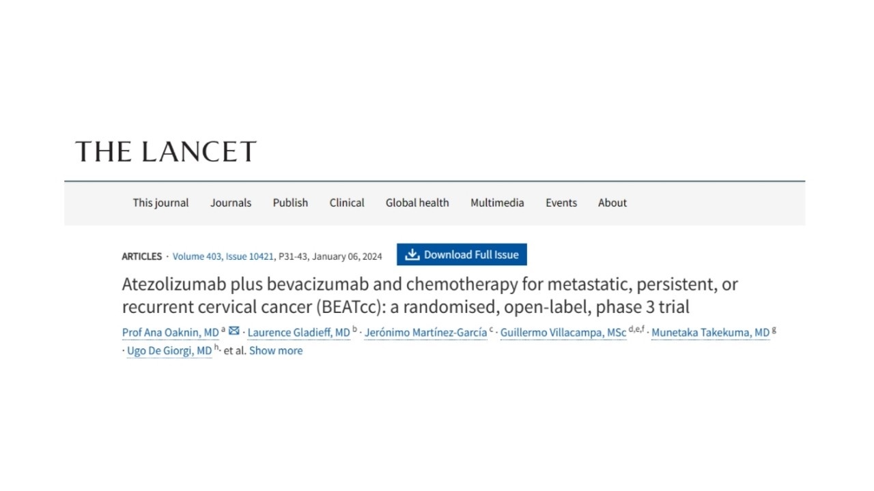Open author Munetaka Takekuma's link
The width and height of the screenshot is (874, 491).
click(x=710, y=333)
